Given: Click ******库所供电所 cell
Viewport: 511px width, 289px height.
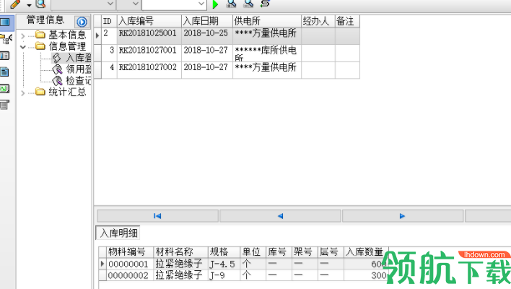Looking at the screenshot, I should 267,53.
